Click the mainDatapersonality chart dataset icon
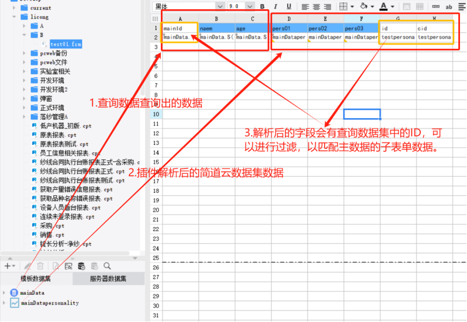The image size is (467, 322). click(x=14, y=303)
